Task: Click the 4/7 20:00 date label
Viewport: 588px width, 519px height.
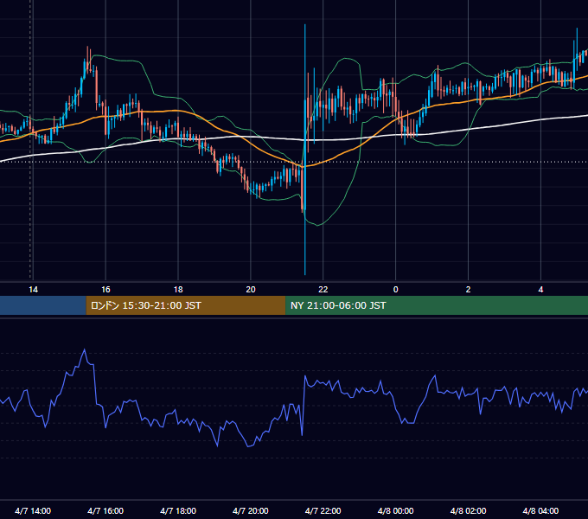Action: (x=251, y=510)
